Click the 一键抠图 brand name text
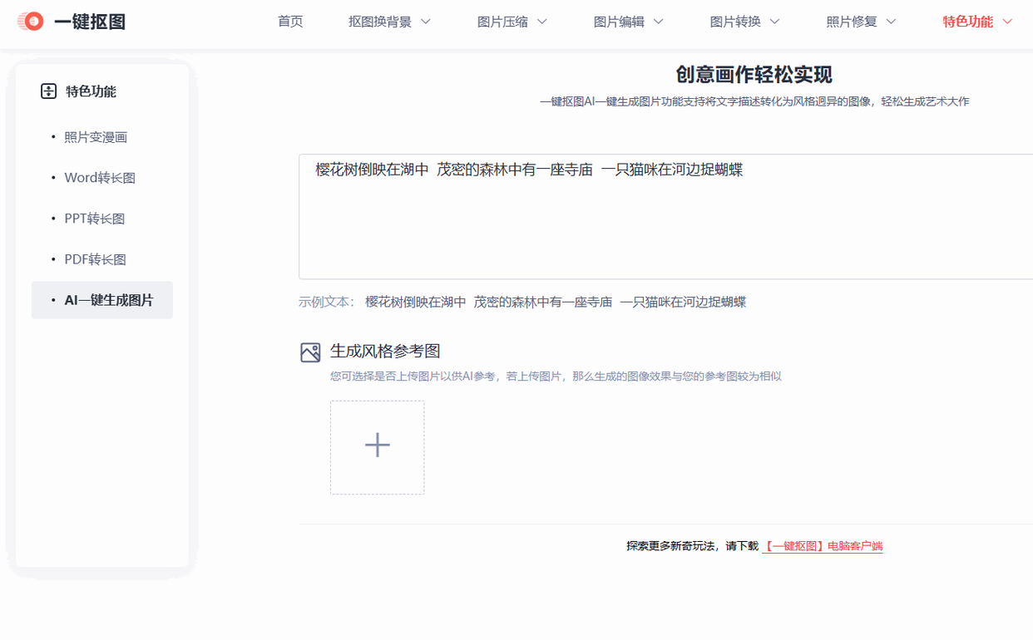This screenshot has width=1033, height=640. (90, 22)
